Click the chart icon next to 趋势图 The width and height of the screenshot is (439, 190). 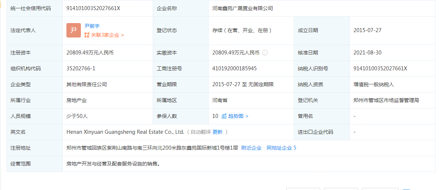tap(224, 116)
